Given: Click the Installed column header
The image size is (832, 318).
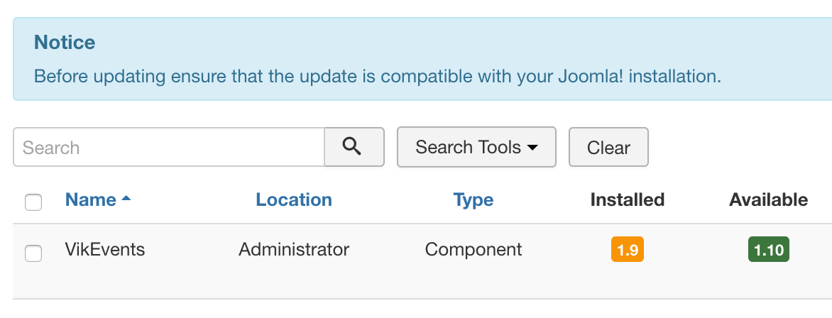Looking at the screenshot, I should (x=627, y=199).
